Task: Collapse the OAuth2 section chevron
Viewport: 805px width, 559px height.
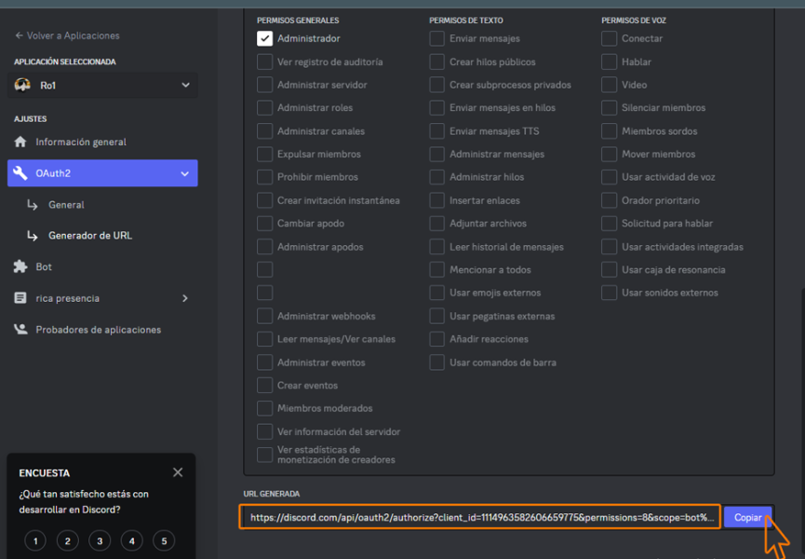Action: (x=185, y=173)
